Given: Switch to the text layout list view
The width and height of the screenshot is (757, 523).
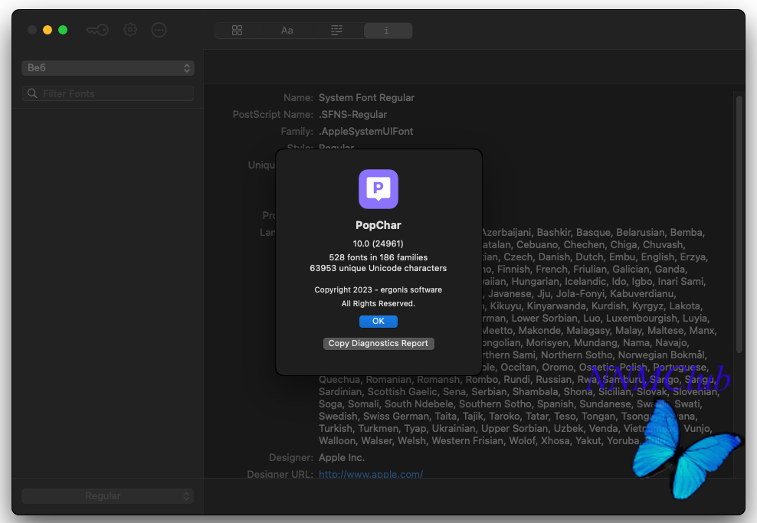Looking at the screenshot, I should pyautogui.click(x=337, y=31).
